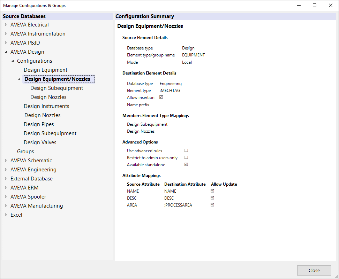Expand the AVEVA Engineering node
Viewport: 339px width, 279px height.
(x=6, y=170)
